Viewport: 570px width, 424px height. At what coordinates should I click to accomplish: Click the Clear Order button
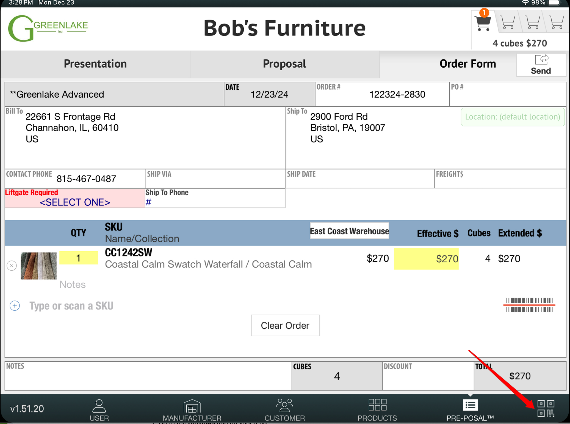[285, 325]
